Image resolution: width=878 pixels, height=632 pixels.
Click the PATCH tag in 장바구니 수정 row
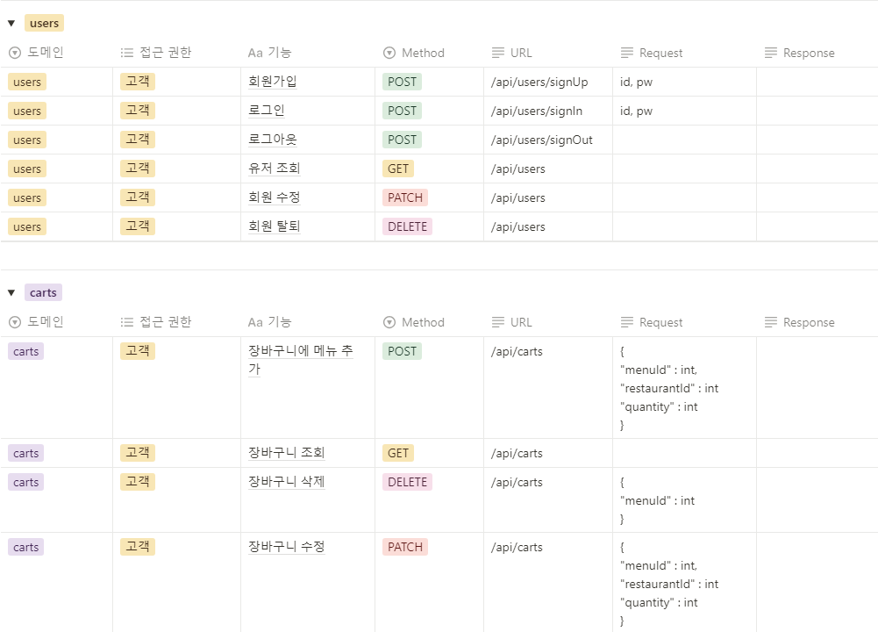tap(405, 548)
